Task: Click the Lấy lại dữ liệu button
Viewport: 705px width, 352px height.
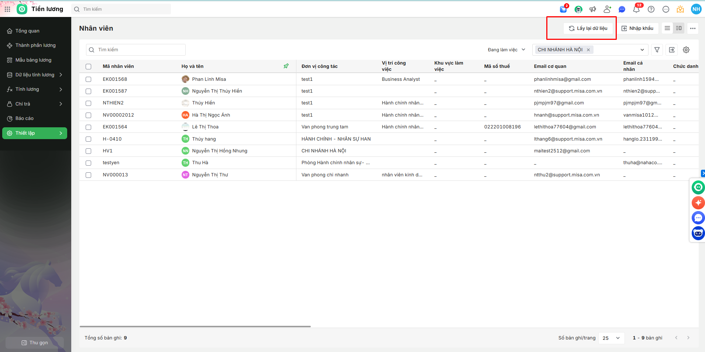Action: [588, 28]
